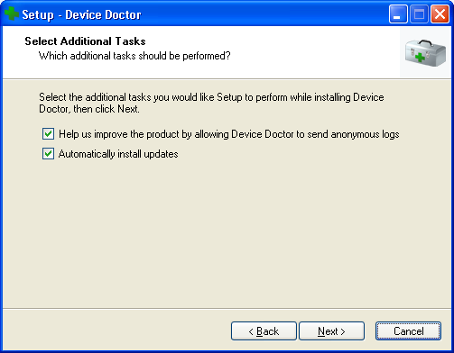Cancel the Device Doctor setup
Screen dimensions: 454x353
(x=408, y=331)
